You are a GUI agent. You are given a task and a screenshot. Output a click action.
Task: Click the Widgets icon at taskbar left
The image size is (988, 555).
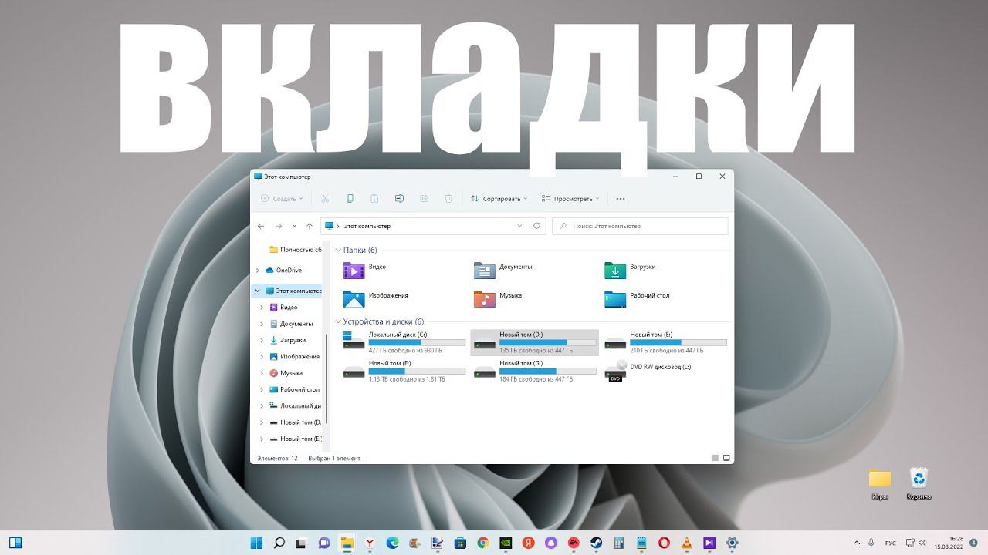point(15,543)
